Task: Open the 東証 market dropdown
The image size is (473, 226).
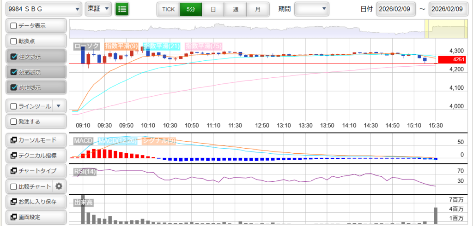Action: click(98, 9)
